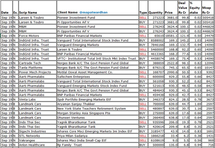The width and height of the screenshot is (215, 148).
Task: Click the Mcap Rs Cr header
Action: [x=208, y=8]
